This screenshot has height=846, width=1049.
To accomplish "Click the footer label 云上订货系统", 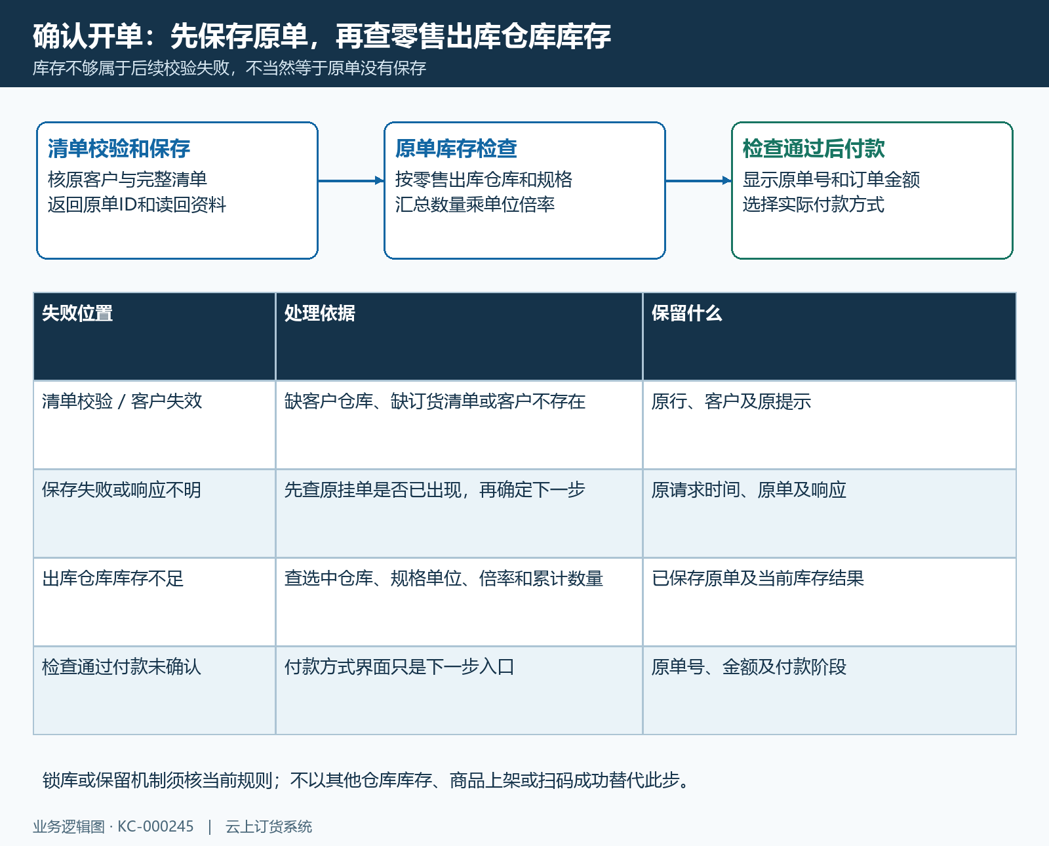I will (x=269, y=827).
